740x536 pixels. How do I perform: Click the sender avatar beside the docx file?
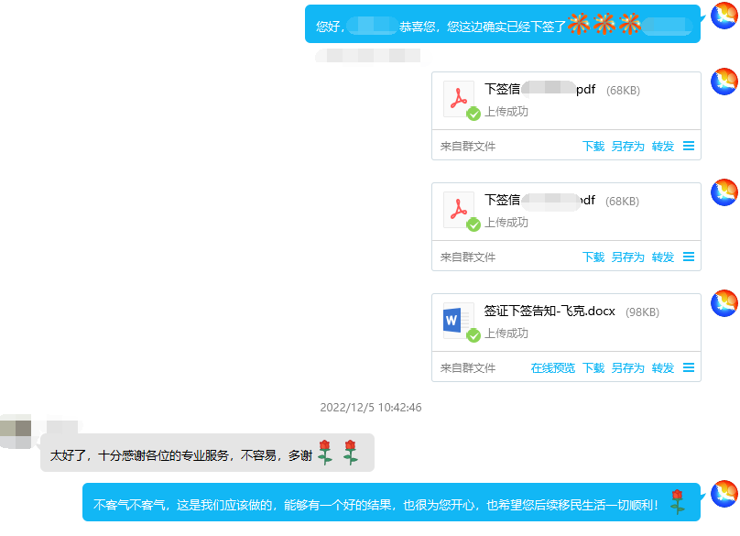(724, 303)
